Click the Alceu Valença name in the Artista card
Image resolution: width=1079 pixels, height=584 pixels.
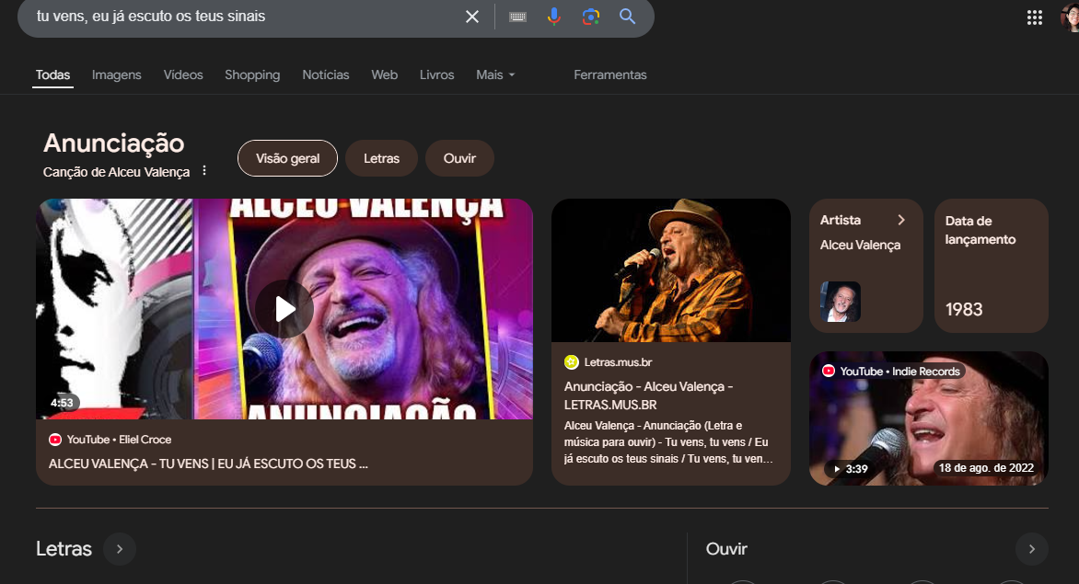tap(860, 246)
